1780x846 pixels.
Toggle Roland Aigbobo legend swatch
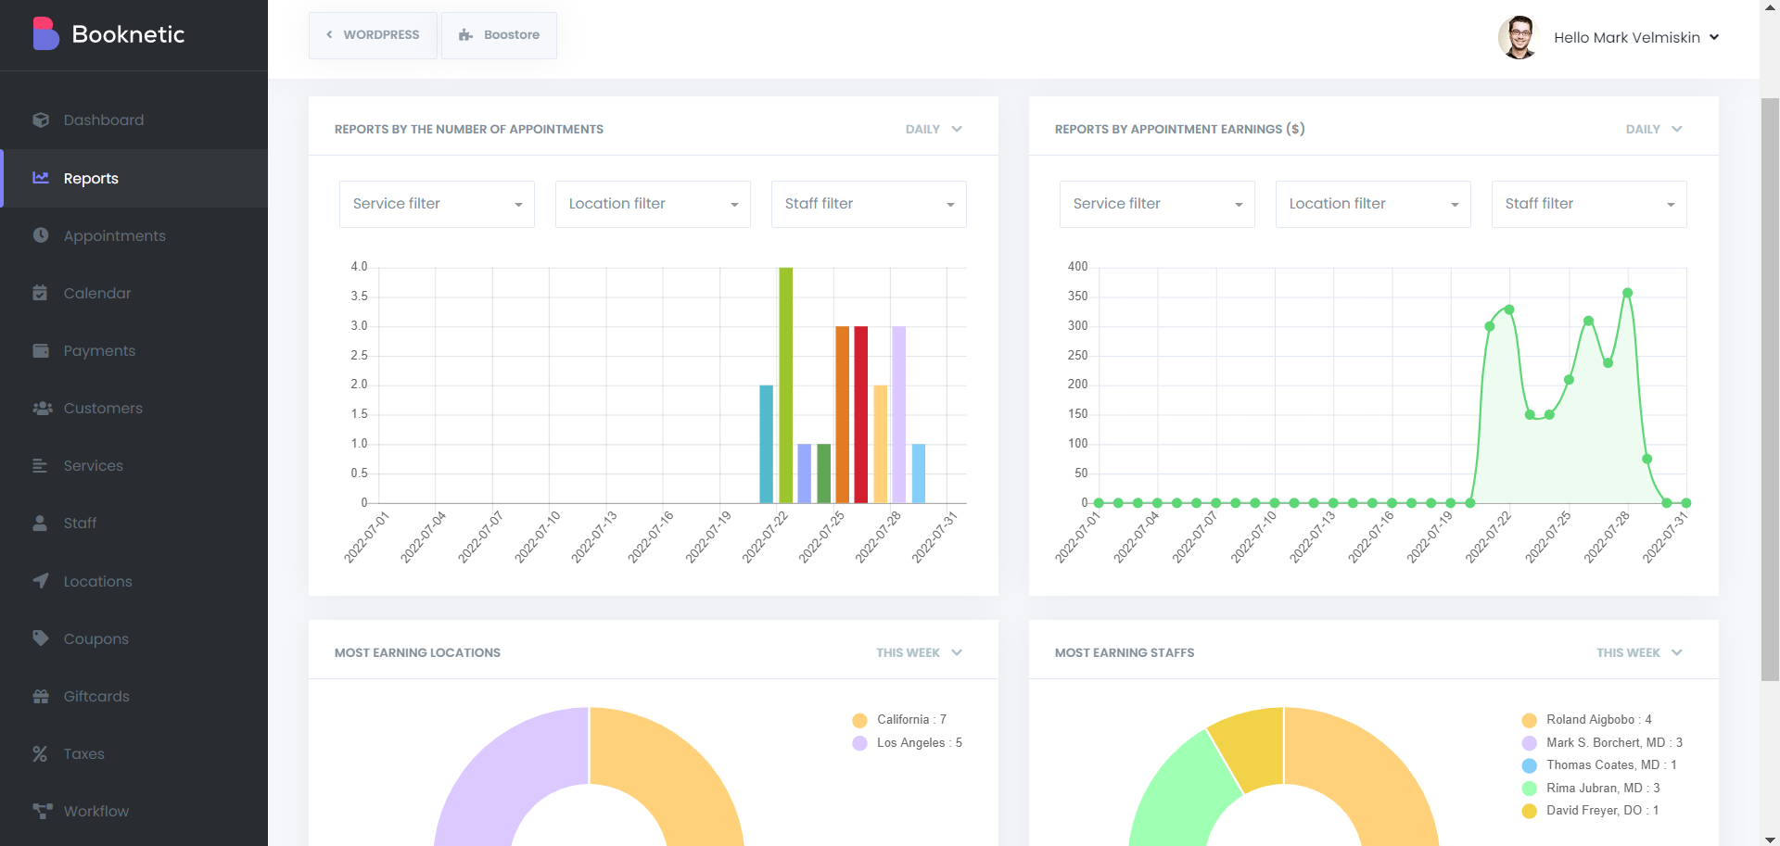tap(1529, 720)
